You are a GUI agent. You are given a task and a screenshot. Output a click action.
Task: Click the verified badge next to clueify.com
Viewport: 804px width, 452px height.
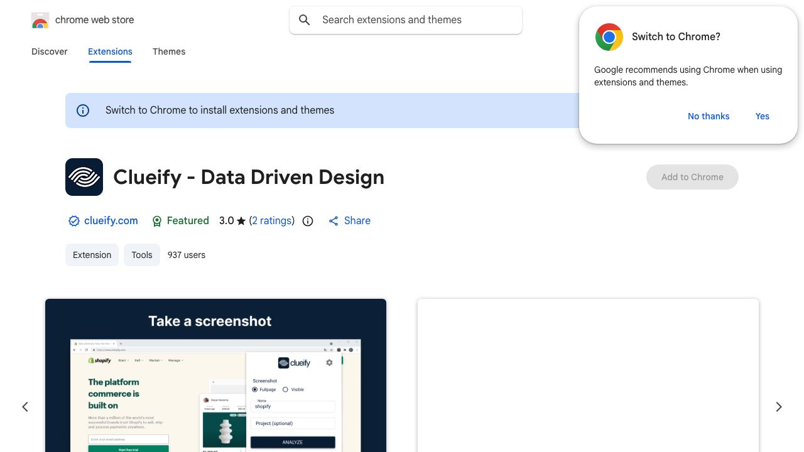point(74,221)
